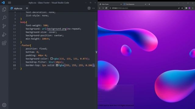Screen dimensions: 195x109
Task: Click the browser Back button
Action: click(x=100, y=8)
